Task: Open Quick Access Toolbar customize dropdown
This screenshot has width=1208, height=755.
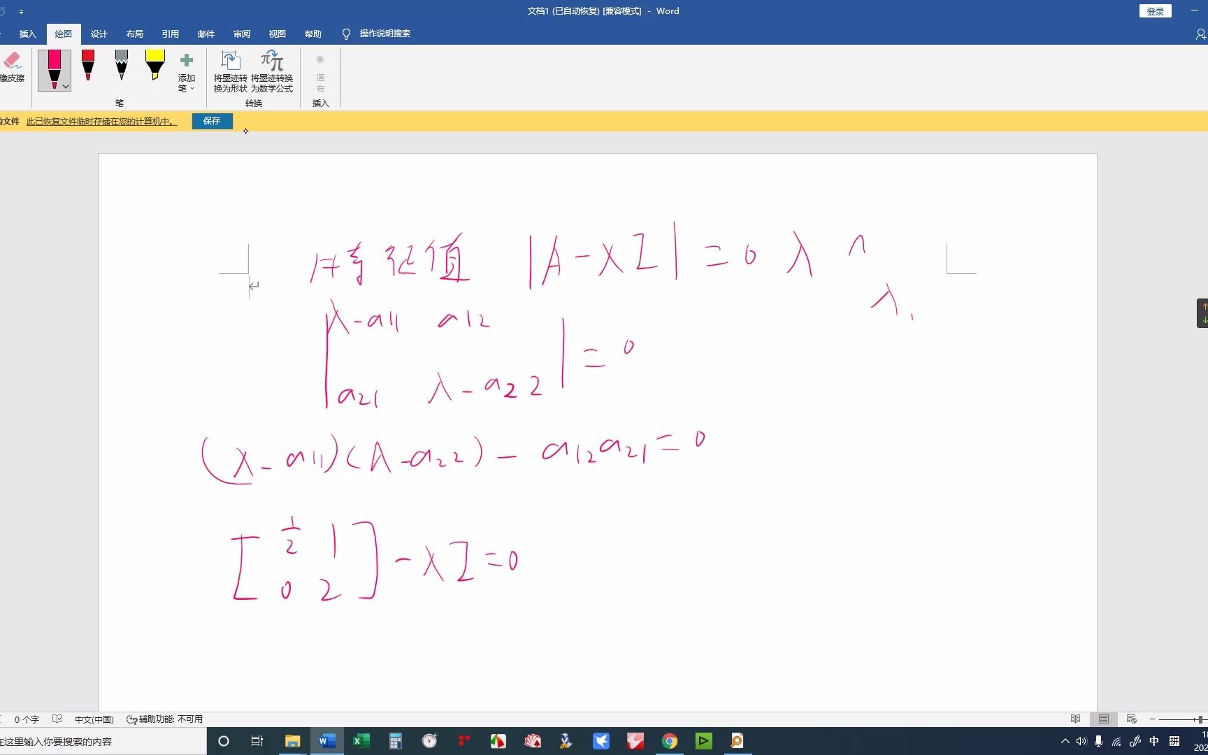Action: [21, 12]
